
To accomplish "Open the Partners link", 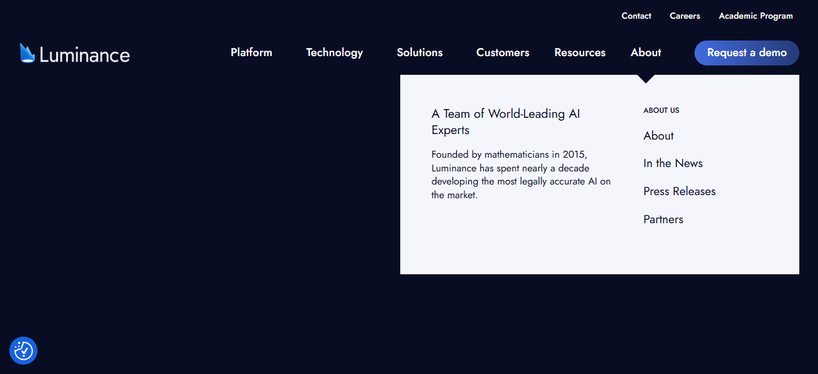I will click(x=663, y=219).
